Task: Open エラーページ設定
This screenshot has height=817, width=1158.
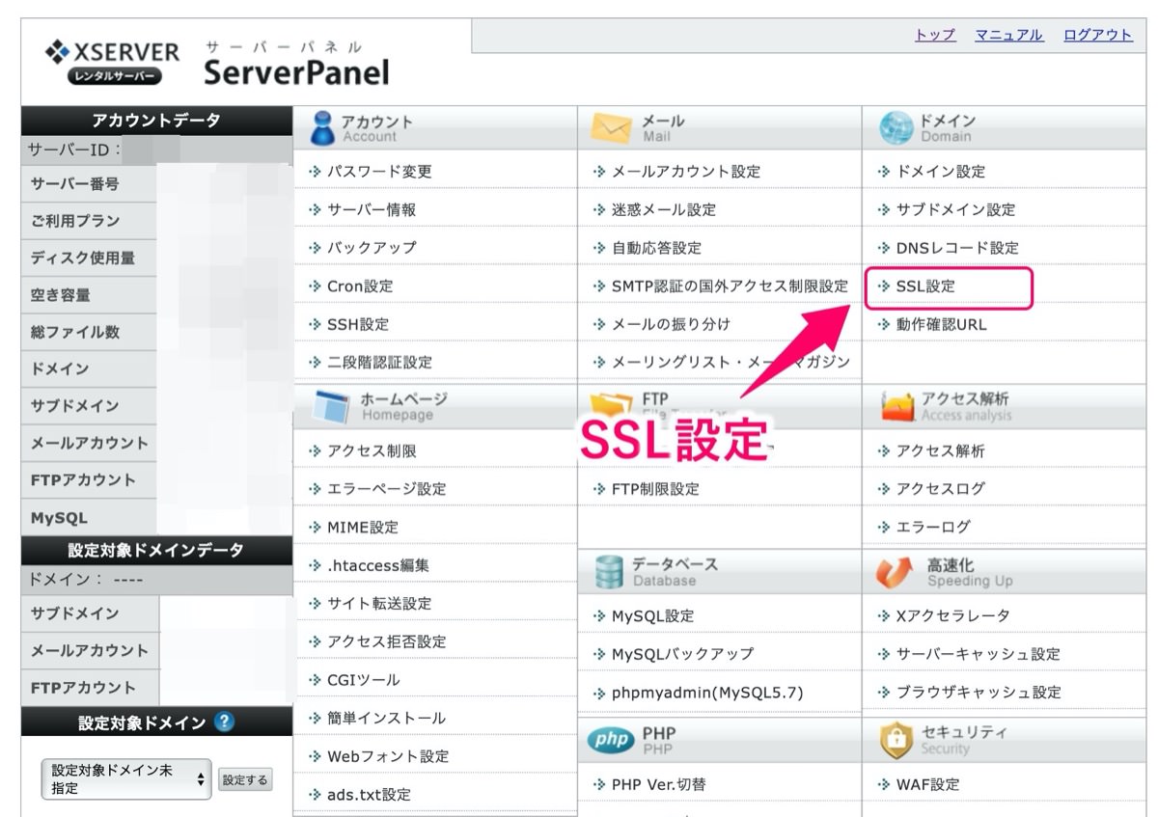Action: pos(386,489)
